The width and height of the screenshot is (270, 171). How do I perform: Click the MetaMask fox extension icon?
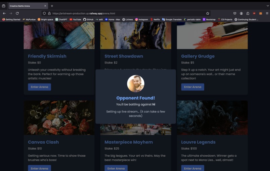click(x=261, y=13)
